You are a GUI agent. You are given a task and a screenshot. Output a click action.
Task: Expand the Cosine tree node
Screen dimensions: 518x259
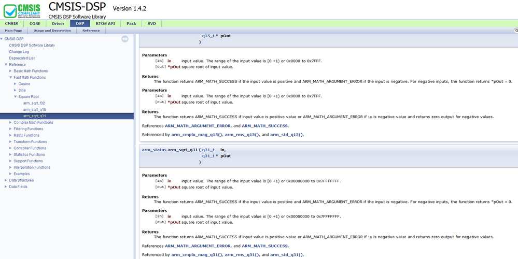pyautogui.click(x=15, y=84)
